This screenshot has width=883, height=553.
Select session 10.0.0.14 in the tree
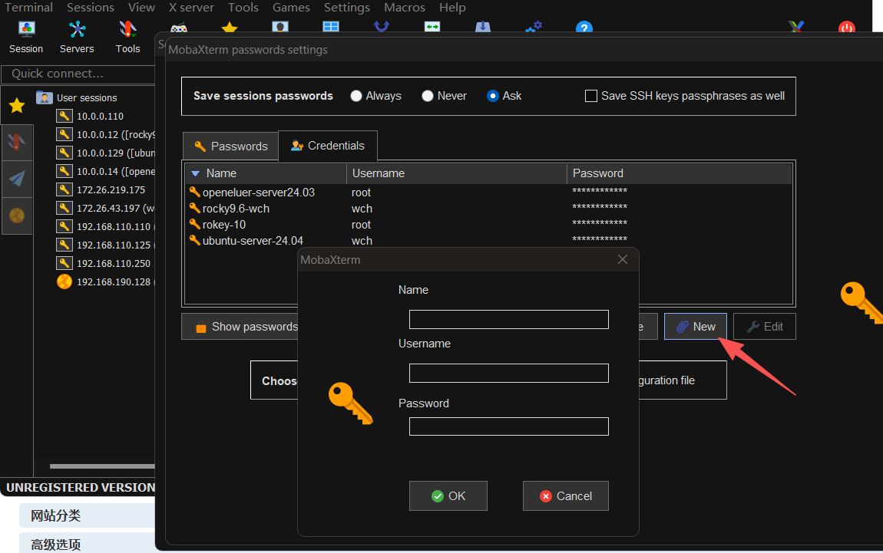pos(106,171)
